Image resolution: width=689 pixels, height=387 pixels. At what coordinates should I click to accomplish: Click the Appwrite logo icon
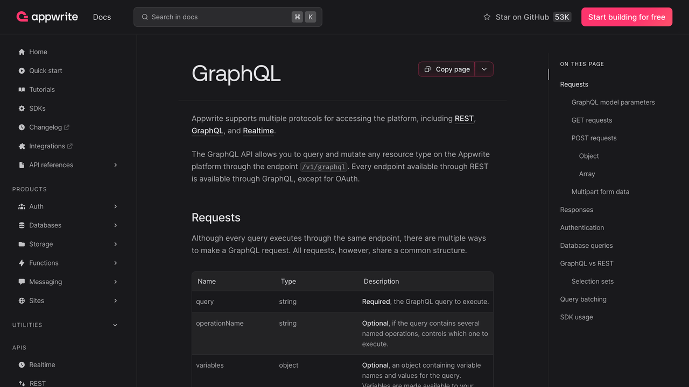(x=22, y=17)
